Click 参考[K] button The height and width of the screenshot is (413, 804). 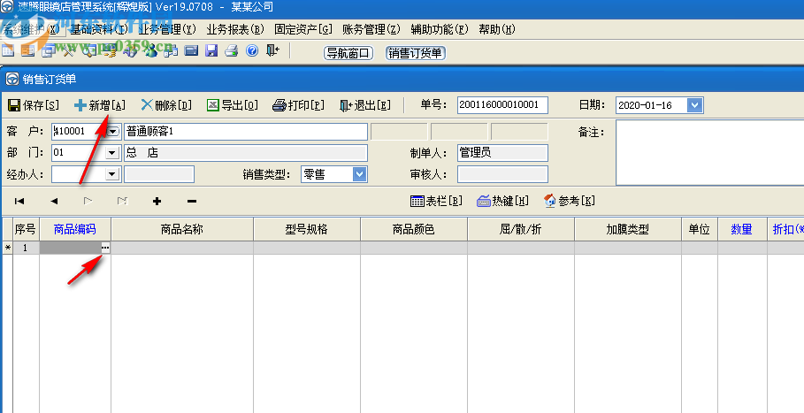569,201
